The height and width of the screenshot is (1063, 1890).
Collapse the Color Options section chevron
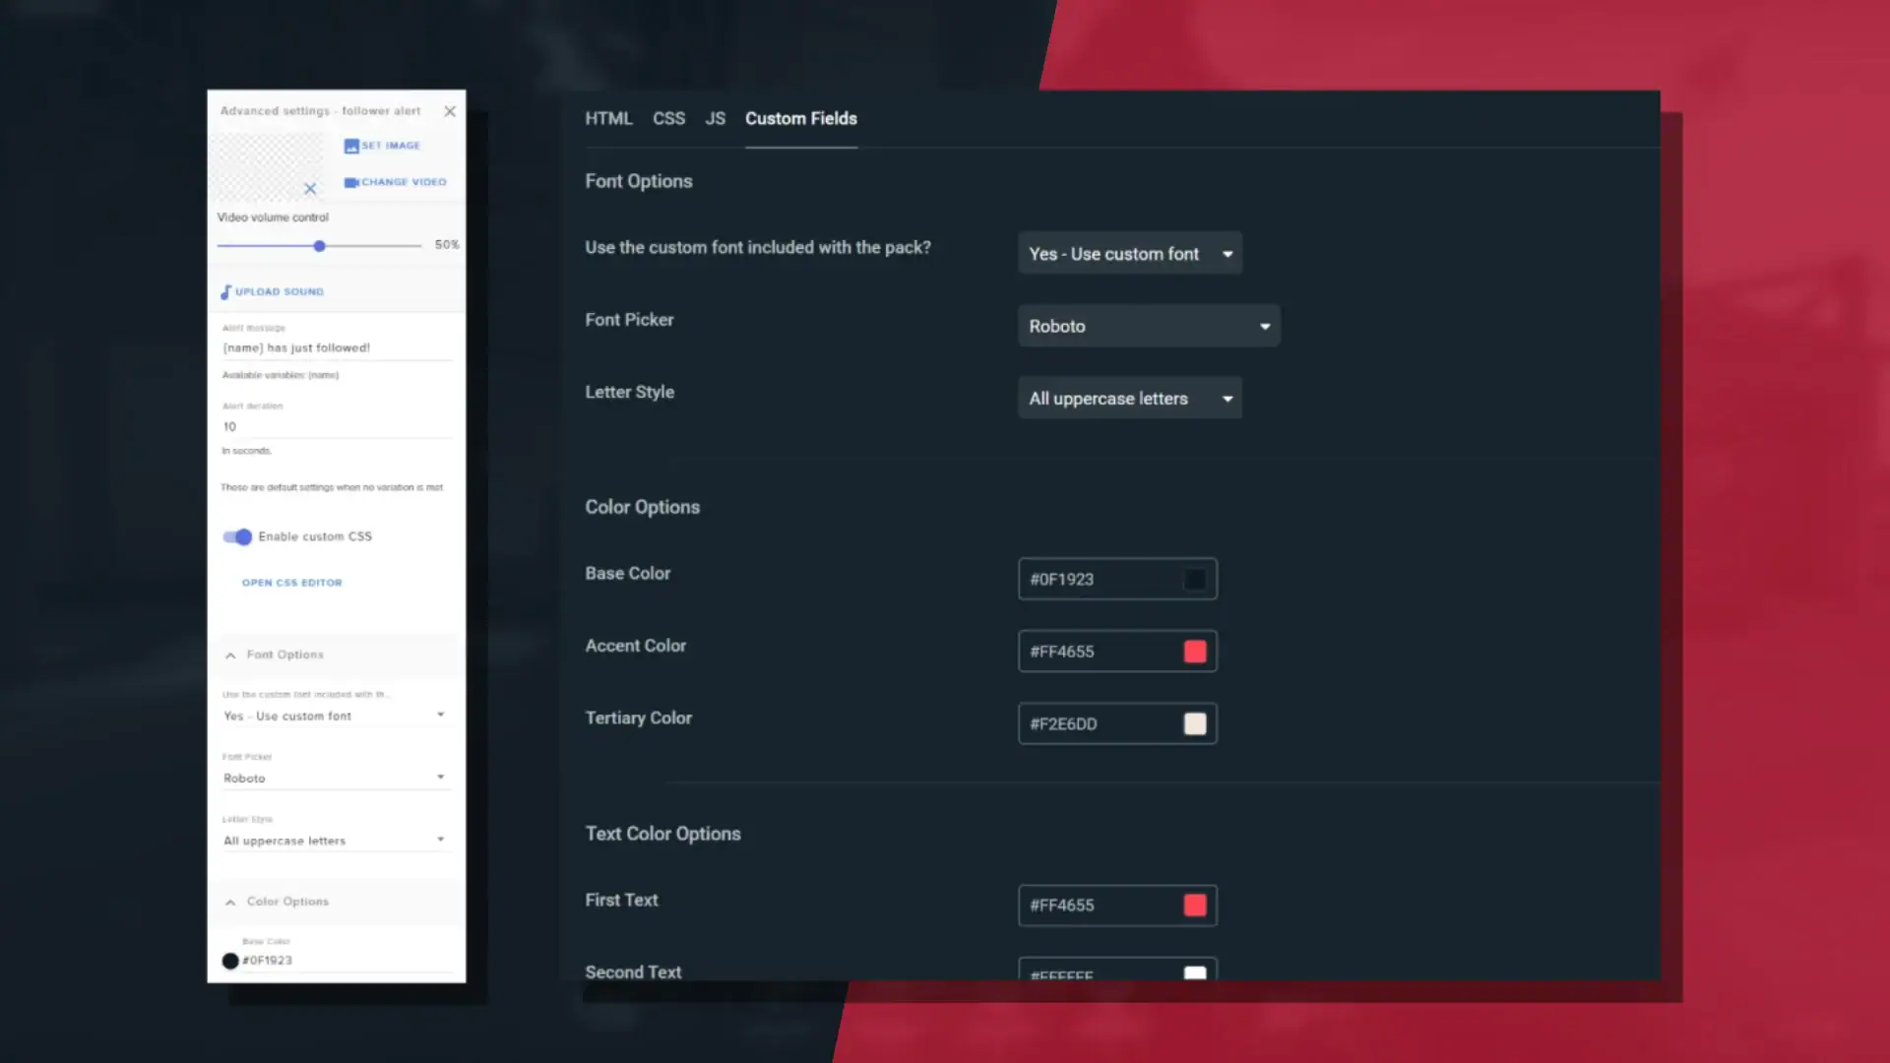pyautogui.click(x=230, y=903)
